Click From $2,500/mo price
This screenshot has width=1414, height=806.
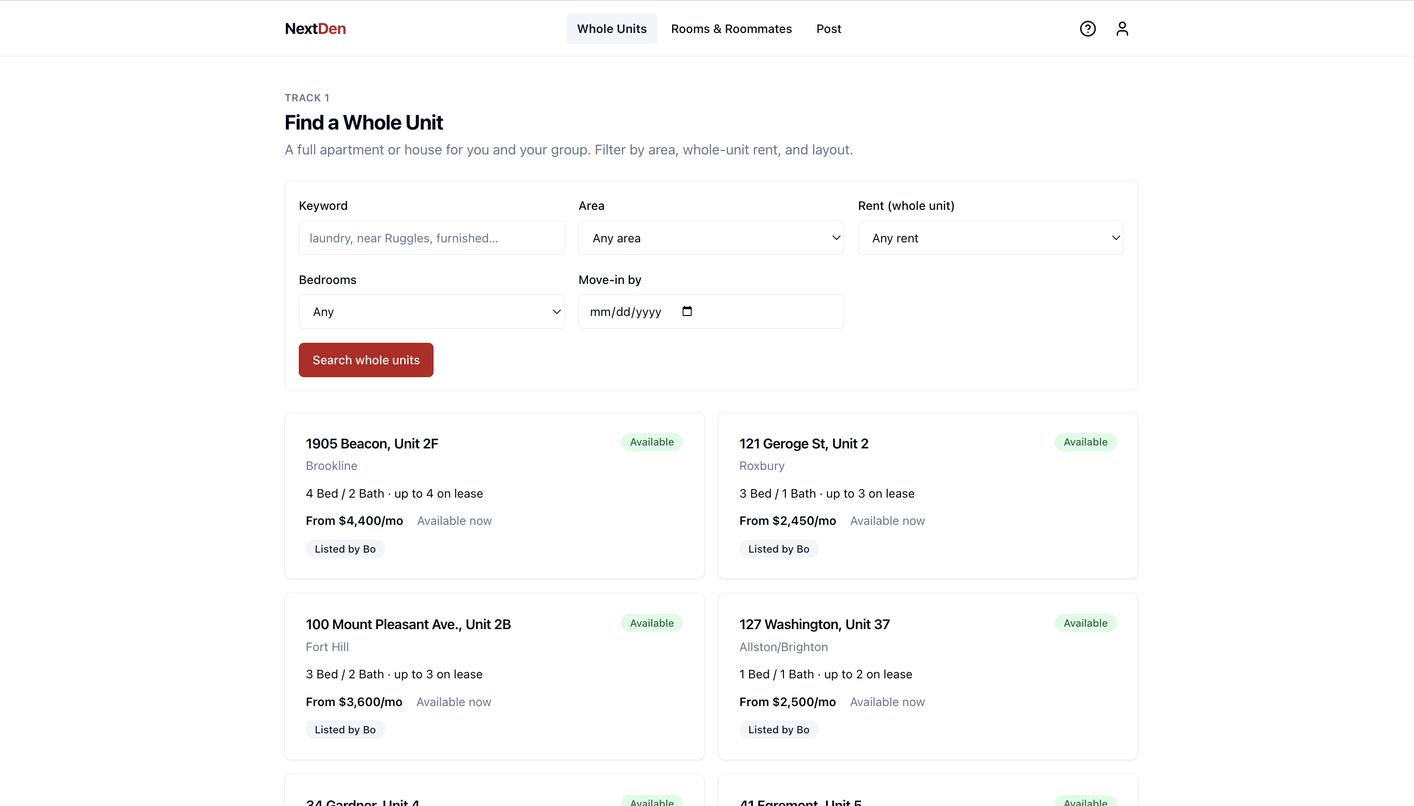[787, 702]
